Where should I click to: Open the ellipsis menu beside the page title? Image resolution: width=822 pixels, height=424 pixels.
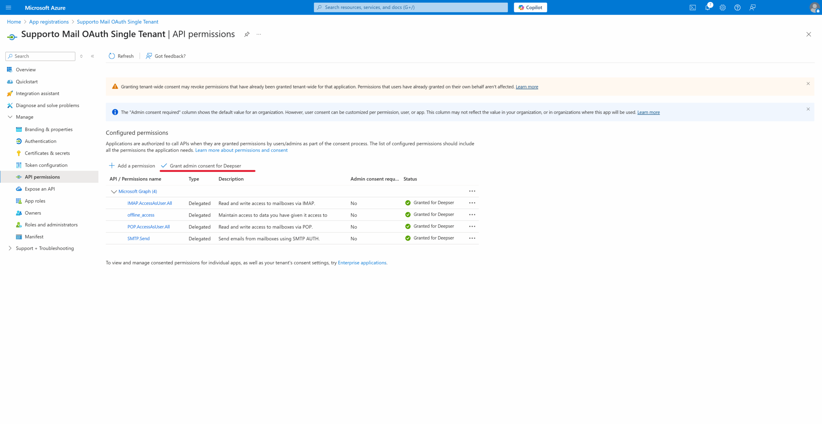click(x=259, y=34)
